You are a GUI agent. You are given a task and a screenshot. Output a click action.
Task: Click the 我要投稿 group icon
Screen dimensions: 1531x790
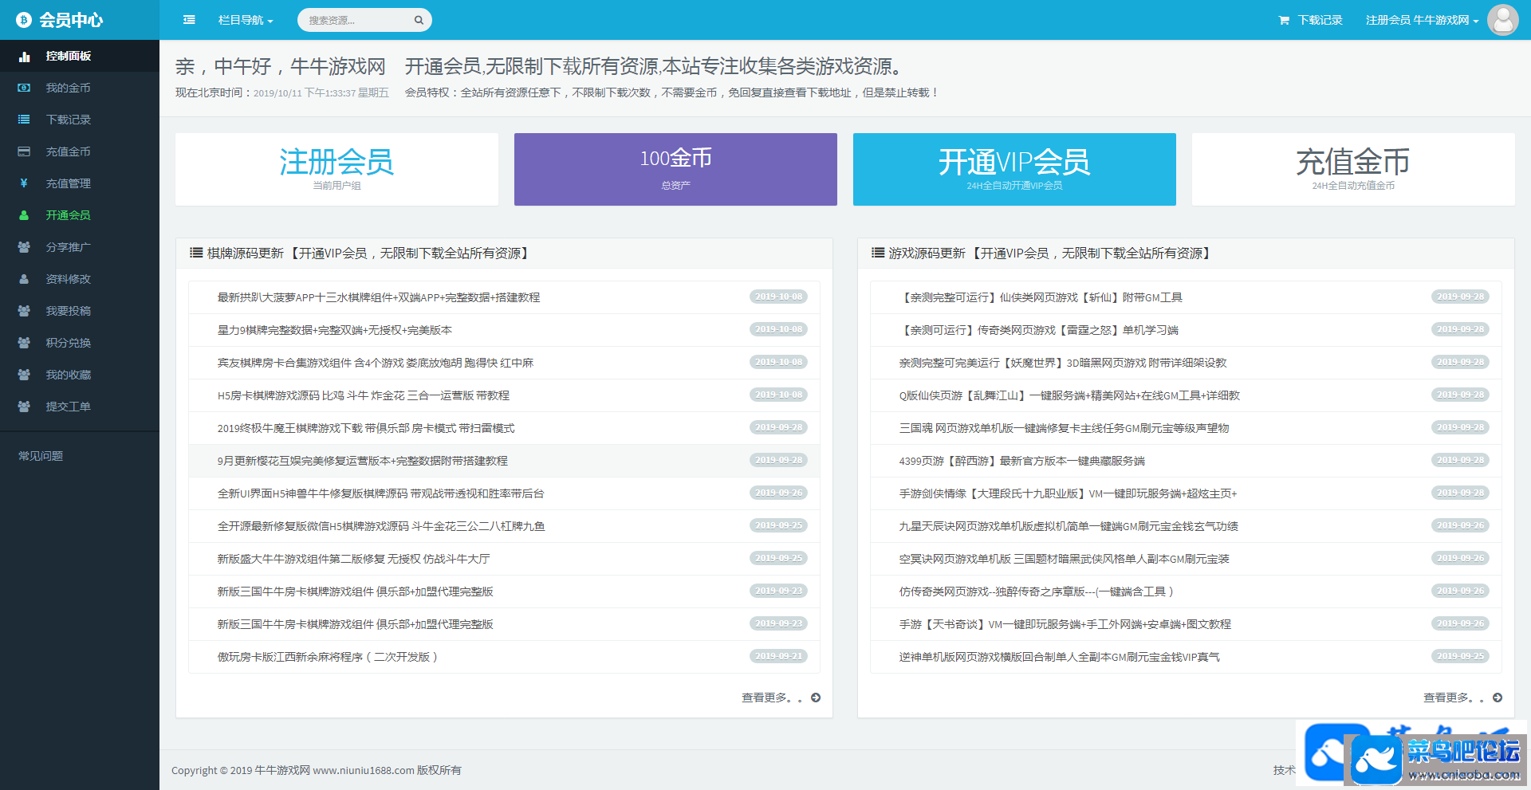click(24, 311)
